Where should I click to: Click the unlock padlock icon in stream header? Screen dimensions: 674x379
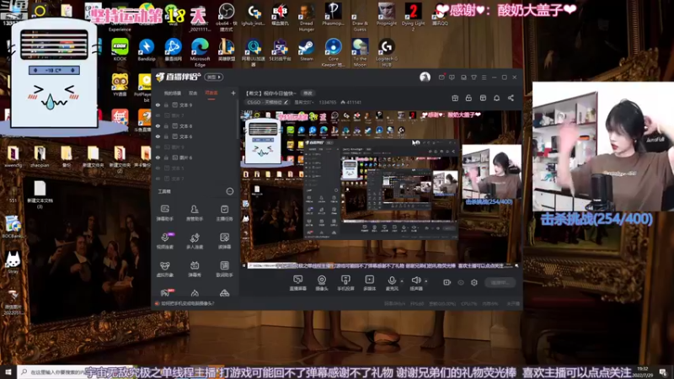(x=468, y=98)
